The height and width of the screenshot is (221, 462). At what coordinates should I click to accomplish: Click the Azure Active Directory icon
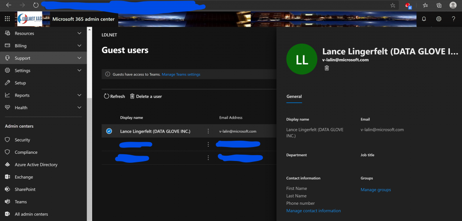point(8,165)
